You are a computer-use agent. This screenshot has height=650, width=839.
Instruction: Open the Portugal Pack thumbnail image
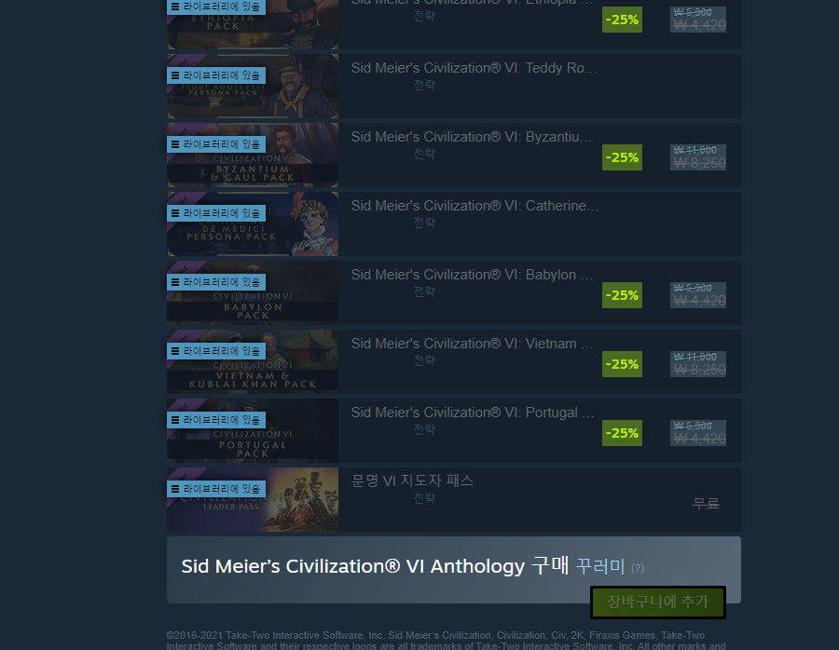pyautogui.click(x=253, y=430)
